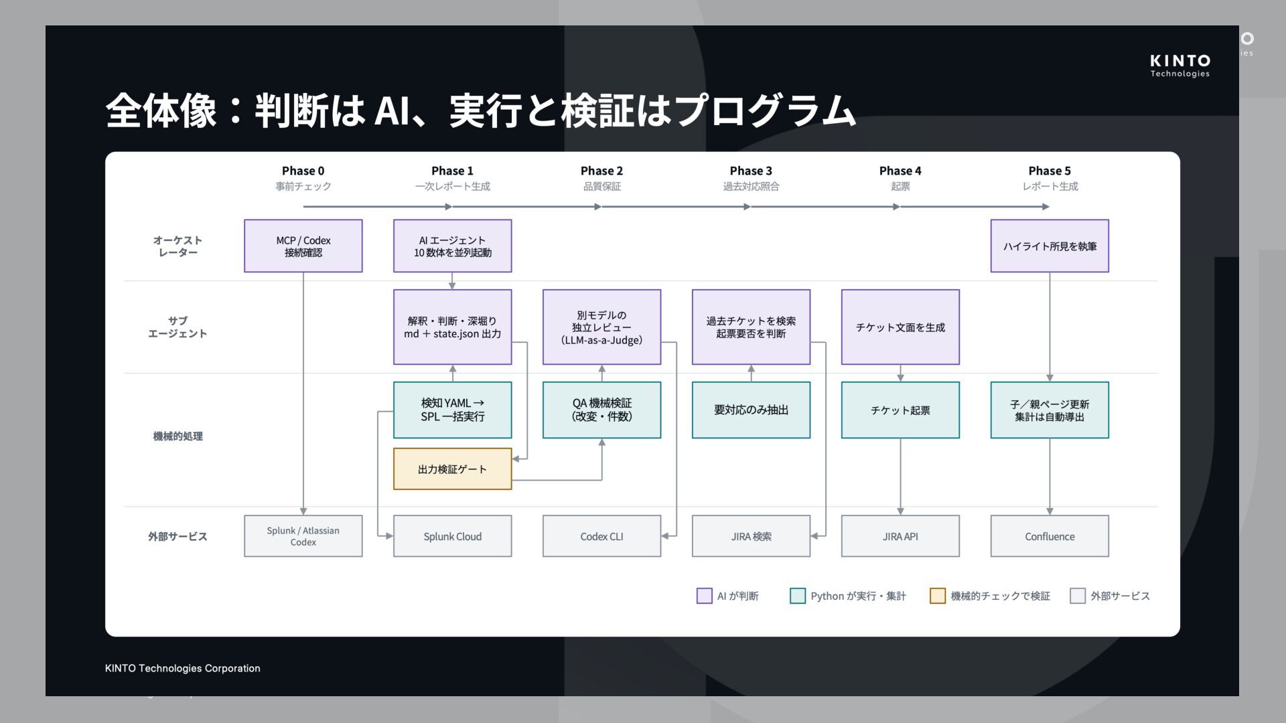The image size is (1286, 723).
Task: Click the slide title '全体像:判断は AI、実行と検証はプログラム'
Action: pos(480,110)
